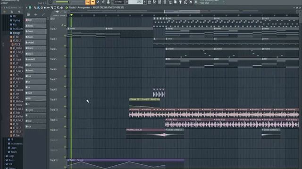302x169 pixels.
Task: Click the second orange highlighted toolbar icon
Action: coord(93,2)
